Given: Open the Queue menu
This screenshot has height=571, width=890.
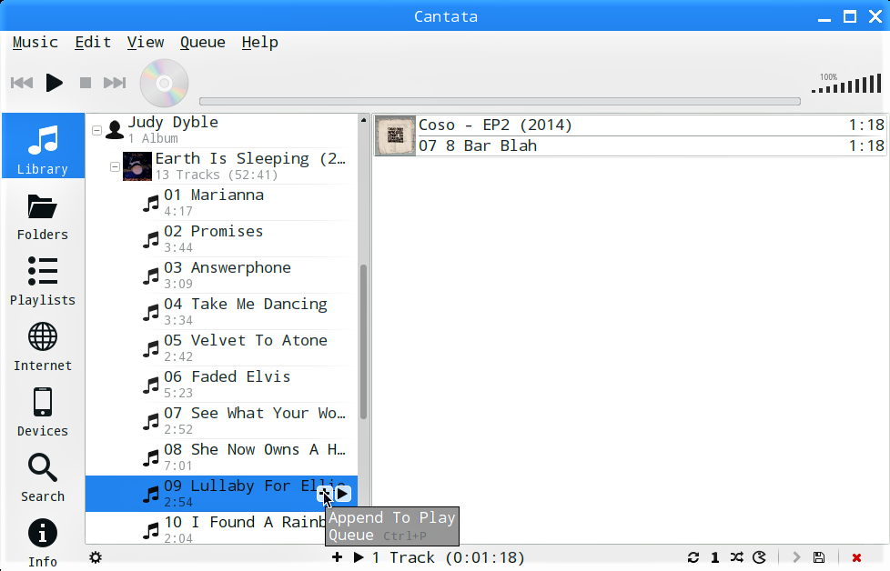Looking at the screenshot, I should click(203, 43).
